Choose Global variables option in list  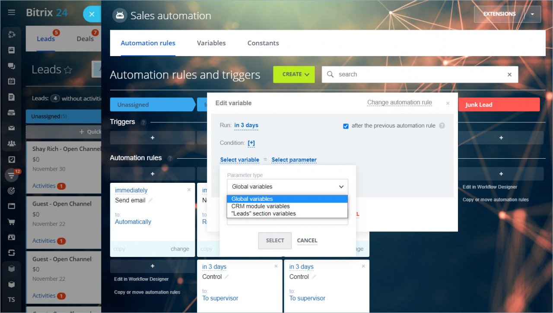(287, 199)
